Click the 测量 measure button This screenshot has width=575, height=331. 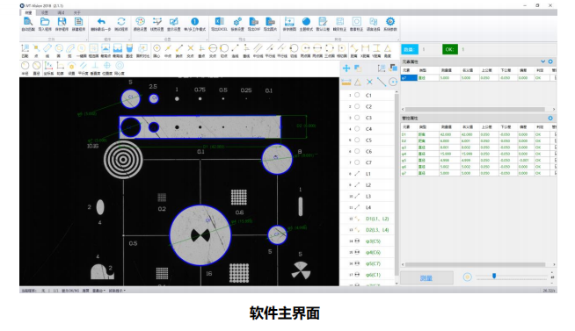pos(426,278)
